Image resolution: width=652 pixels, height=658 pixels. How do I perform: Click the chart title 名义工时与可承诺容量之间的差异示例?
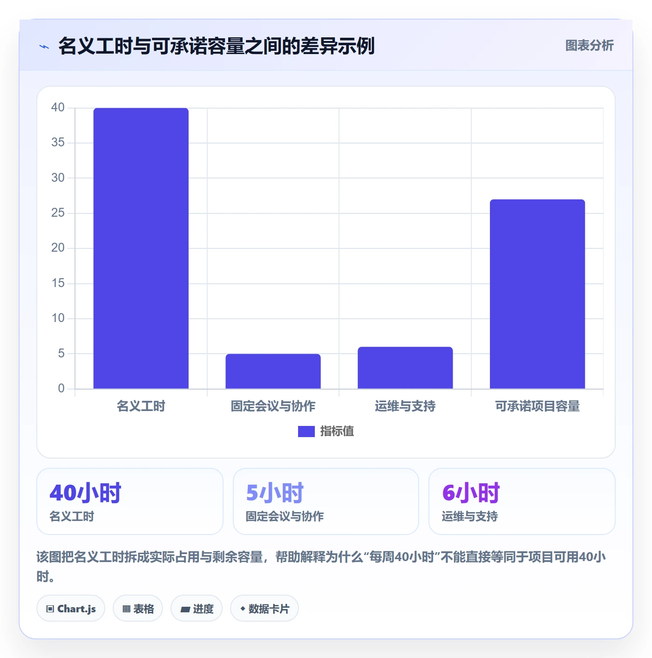point(217,46)
